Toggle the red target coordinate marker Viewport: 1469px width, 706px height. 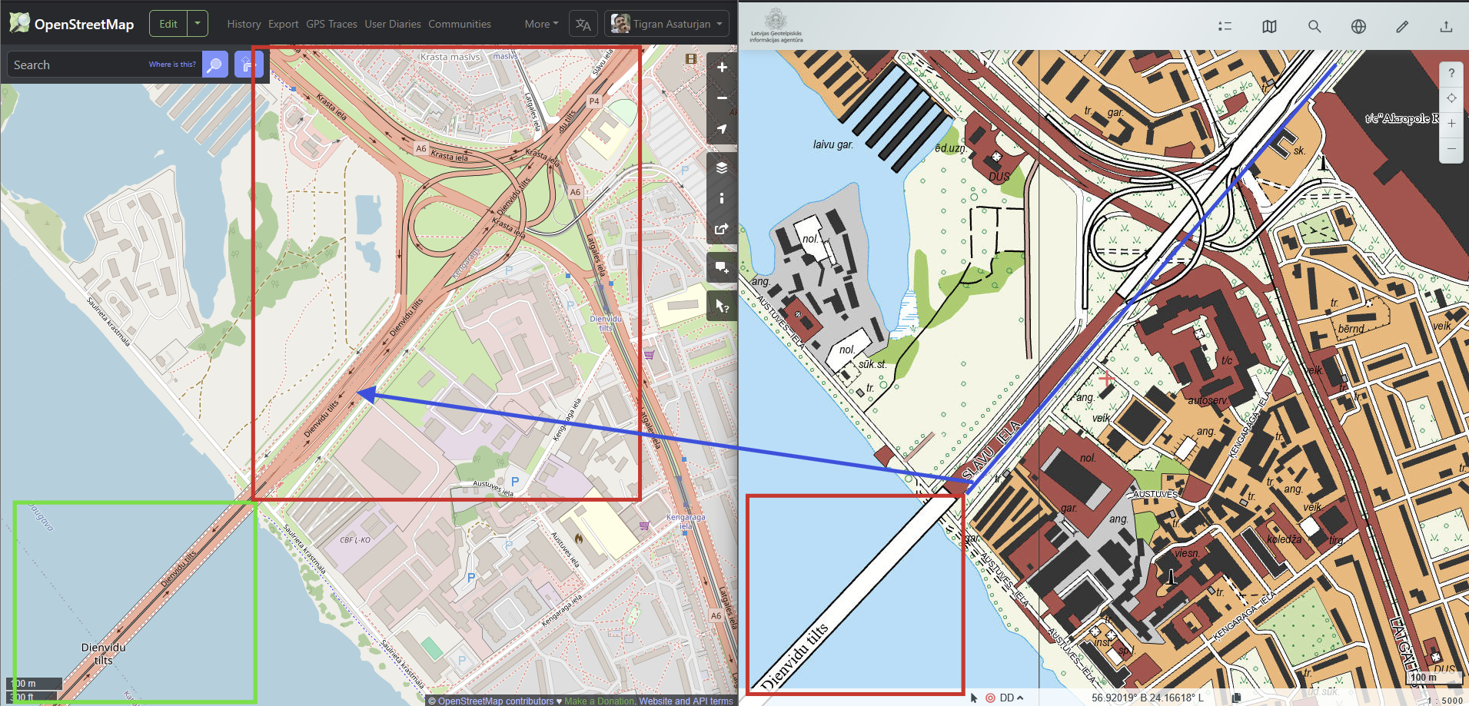pyautogui.click(x=990, y=698)
